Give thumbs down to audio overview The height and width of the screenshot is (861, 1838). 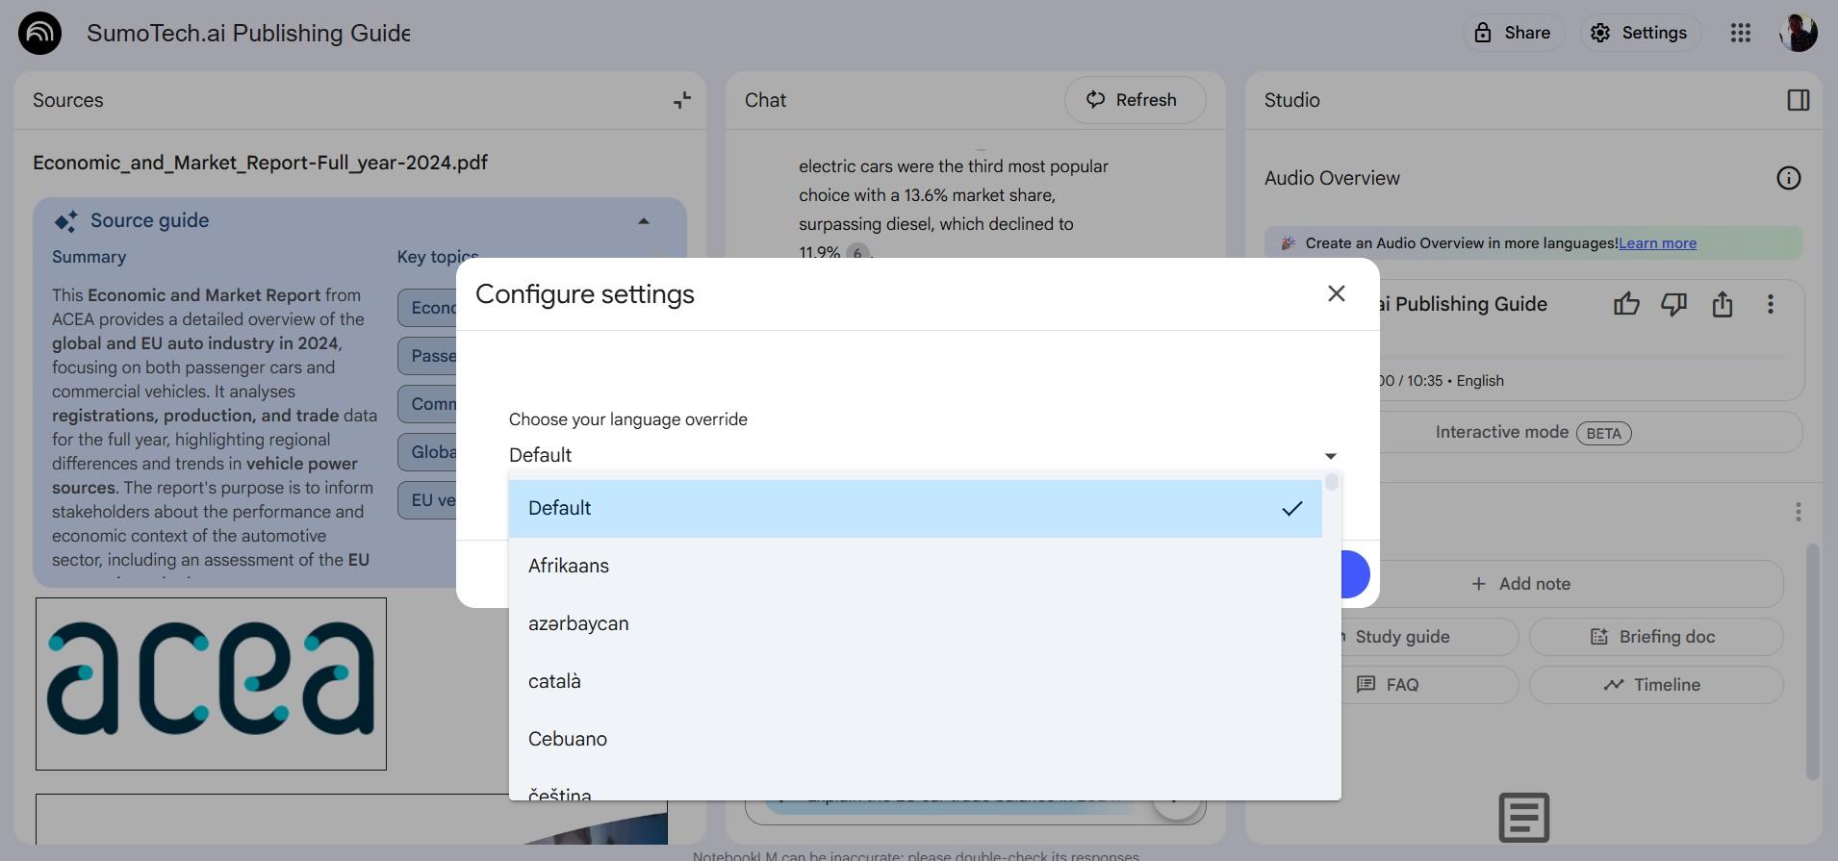point(1674,304)
